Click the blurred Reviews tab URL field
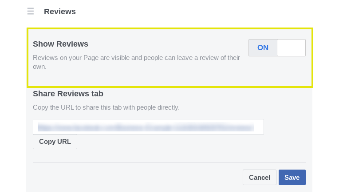This screenshot has height=194, width=339. (148, 127)
